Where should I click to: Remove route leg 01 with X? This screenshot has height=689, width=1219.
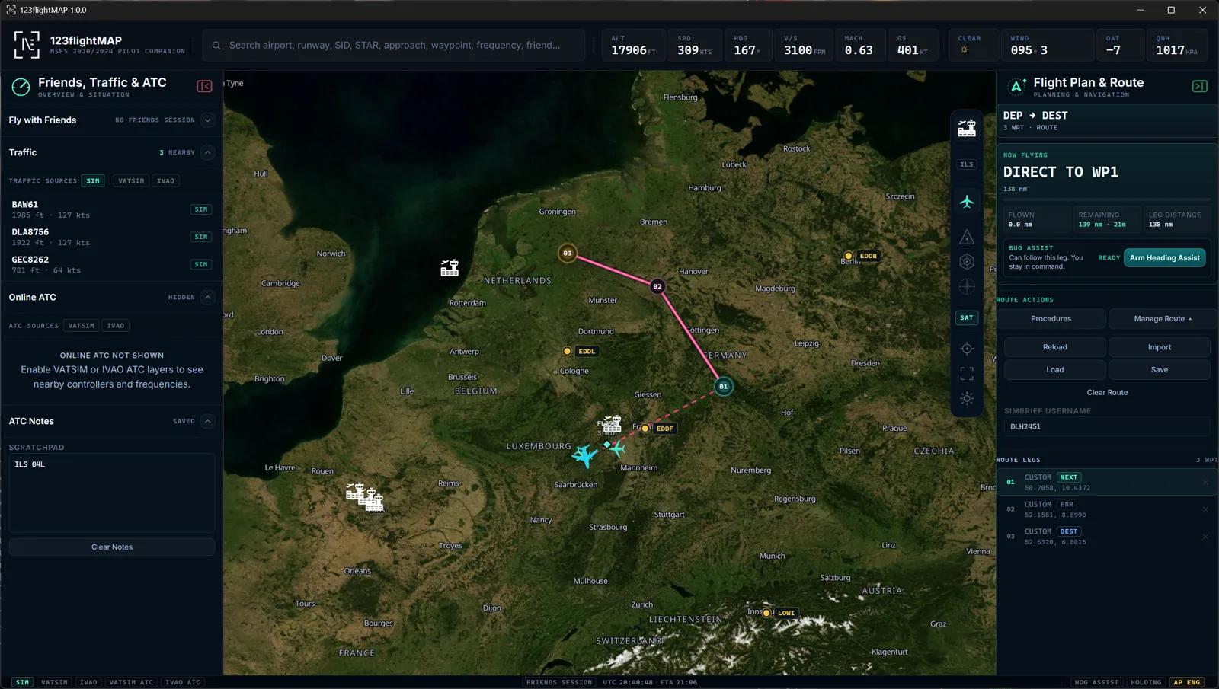tap(1205, 483)
